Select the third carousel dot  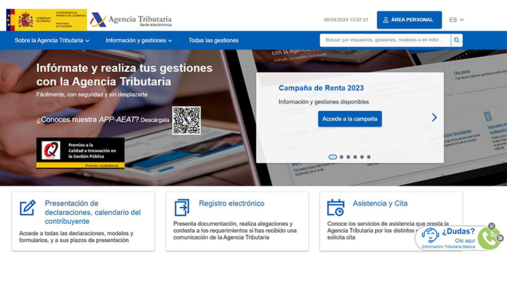coord(348,157)
